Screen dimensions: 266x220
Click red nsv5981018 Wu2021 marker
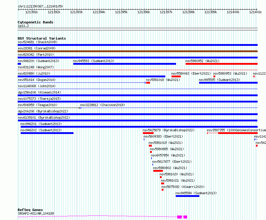(x=148, y=83)
